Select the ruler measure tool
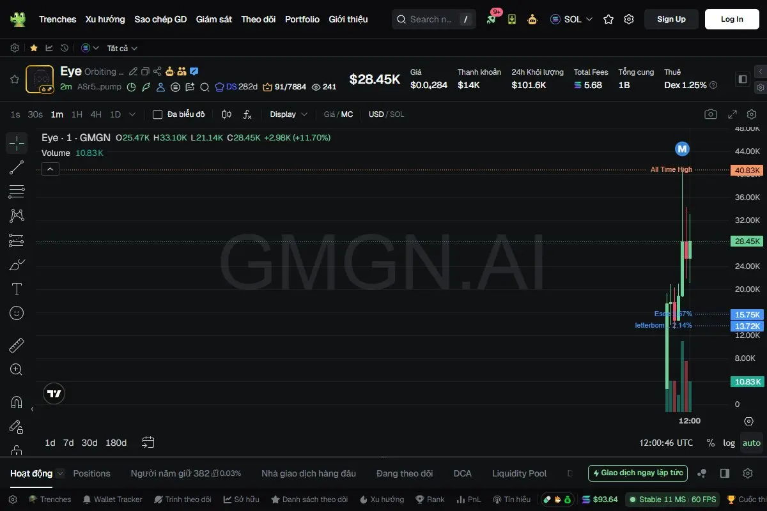767x511 pixels. point(17,346)
